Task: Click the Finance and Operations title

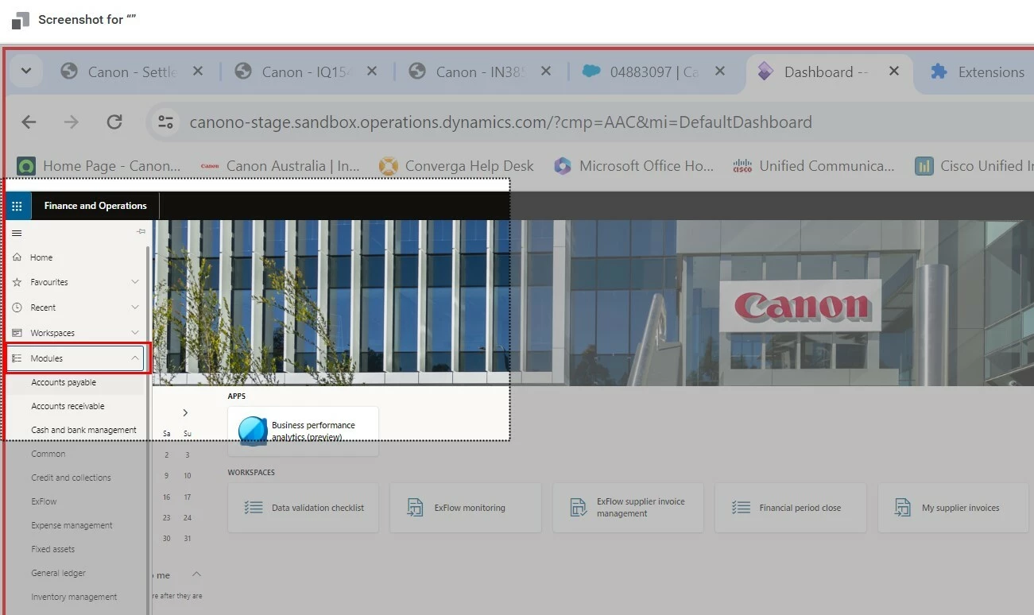Action: click(95, 206)
